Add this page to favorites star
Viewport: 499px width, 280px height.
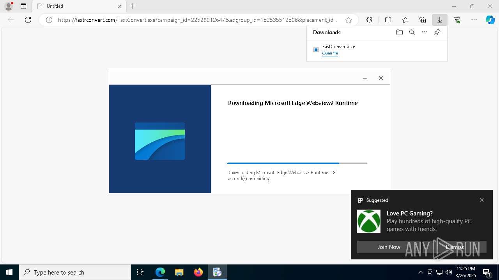[349, 20]
